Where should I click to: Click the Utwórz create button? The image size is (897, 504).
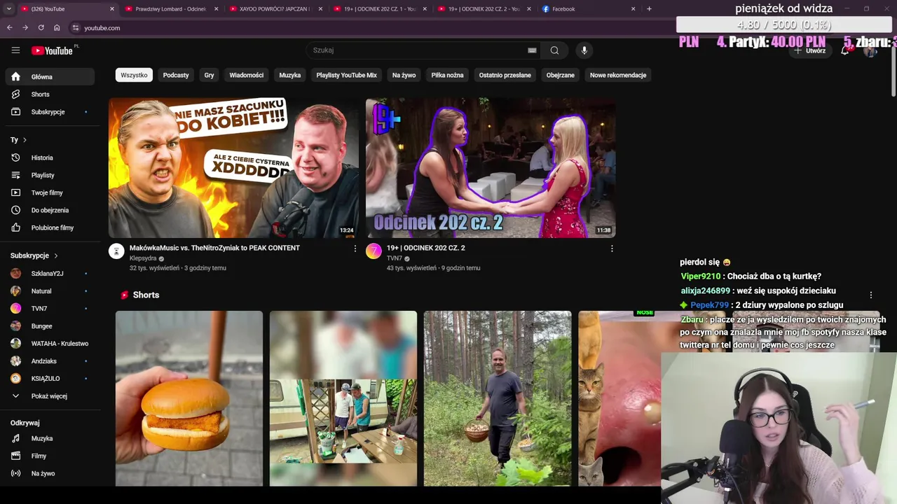809,50
